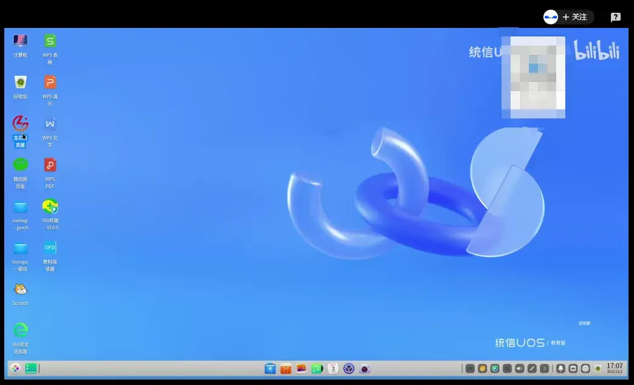
Task: Open the orange file manager dock icon
Action: point(286,369)
